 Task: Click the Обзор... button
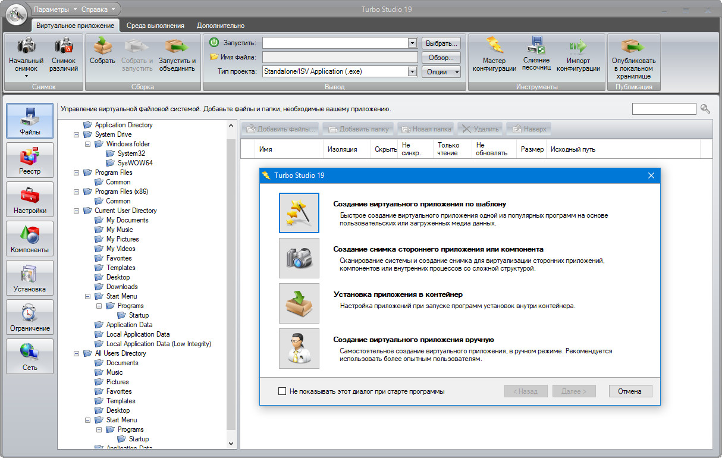click(441, 58)
